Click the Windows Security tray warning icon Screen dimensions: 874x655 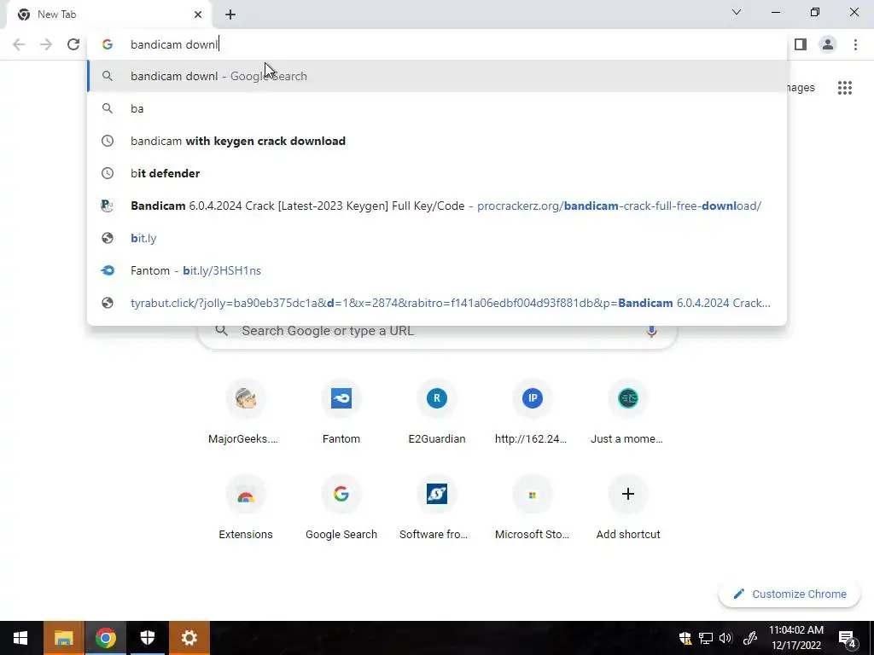tap(685, 638)
